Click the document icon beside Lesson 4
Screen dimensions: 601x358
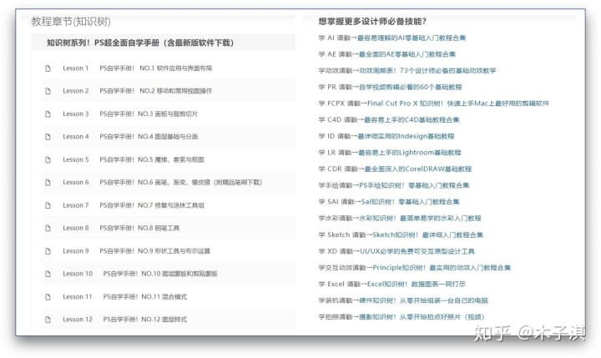[48, 137]
